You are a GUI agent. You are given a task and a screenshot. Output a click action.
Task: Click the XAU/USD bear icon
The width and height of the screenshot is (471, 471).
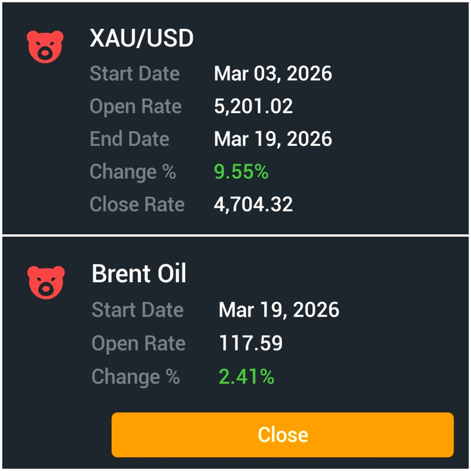point(45,46)
